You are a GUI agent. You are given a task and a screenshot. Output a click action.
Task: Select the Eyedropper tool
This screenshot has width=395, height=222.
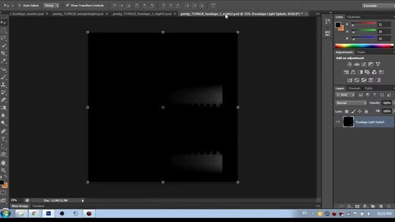tap(3, 61)
